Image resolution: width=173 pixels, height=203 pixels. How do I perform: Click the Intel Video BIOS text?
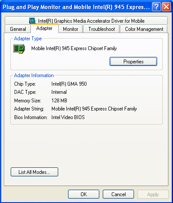[68, 117]
